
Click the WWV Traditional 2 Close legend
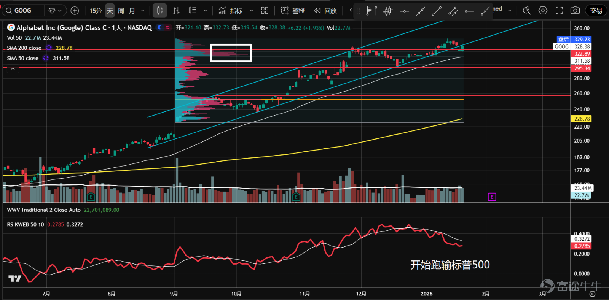(x=44, y=210)
